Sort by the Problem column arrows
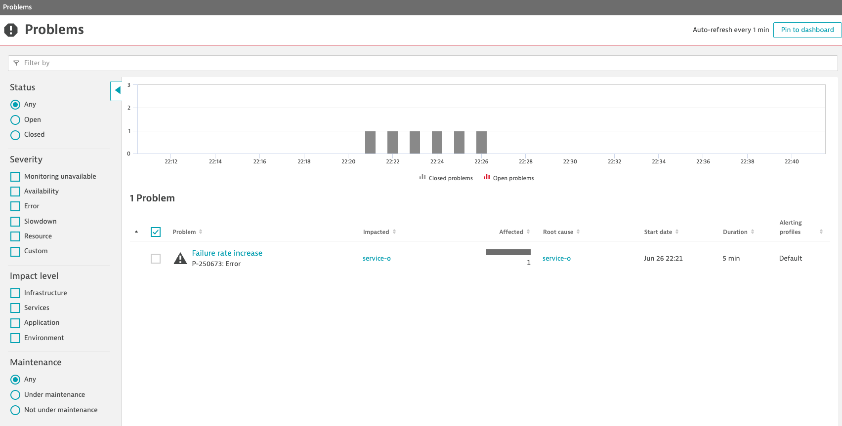Viewport: 842px width, 426px height. click(x=201, y=232)
